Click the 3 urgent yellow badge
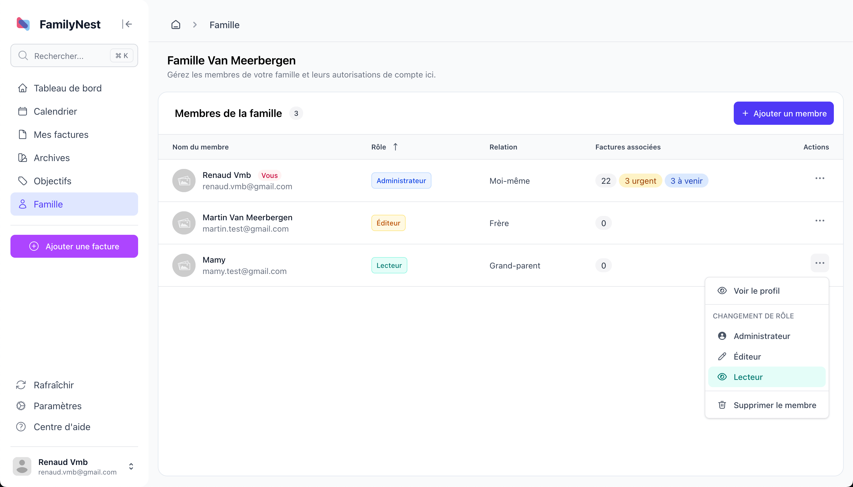853x487 pixels. (640, 181)
